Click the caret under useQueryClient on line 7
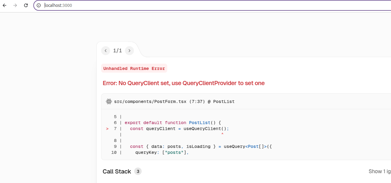The width and height of the screenshot is (391, 183). pos(222,134)
